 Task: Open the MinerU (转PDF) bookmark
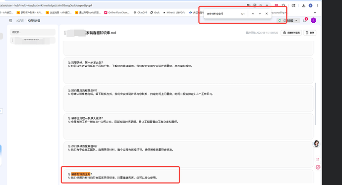click(x=174, y=12)
